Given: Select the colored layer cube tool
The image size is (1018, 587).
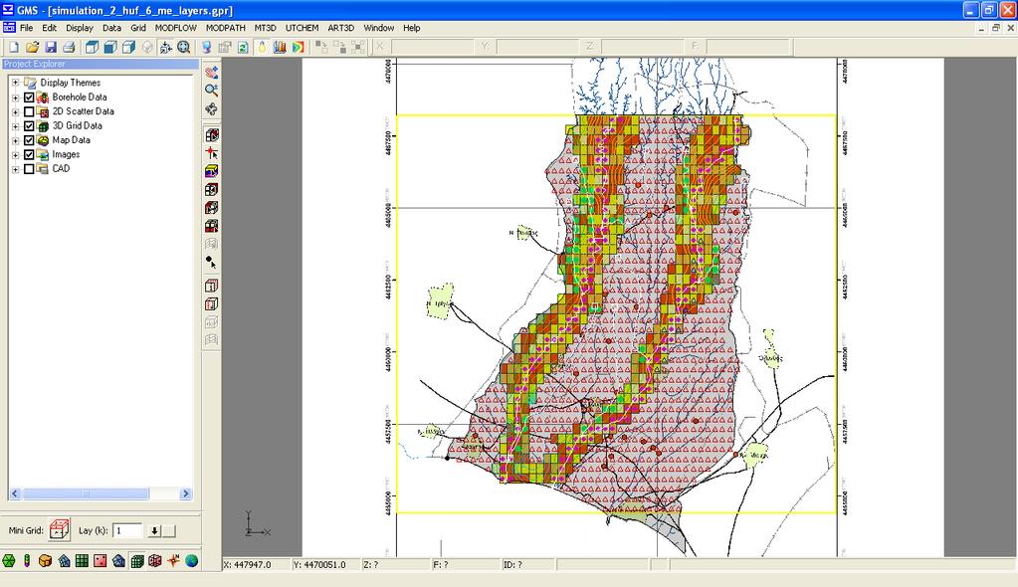Looking at the screenshot, I should coord(211,171).
